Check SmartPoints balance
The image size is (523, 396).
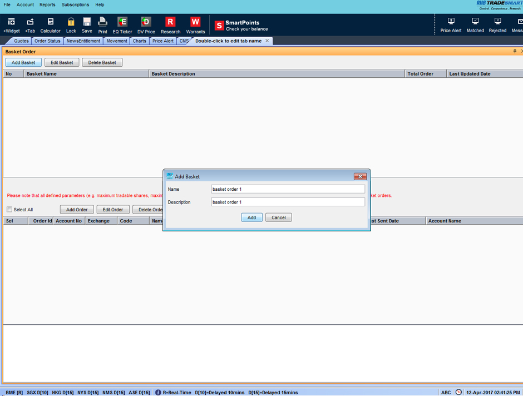(241, 26)
